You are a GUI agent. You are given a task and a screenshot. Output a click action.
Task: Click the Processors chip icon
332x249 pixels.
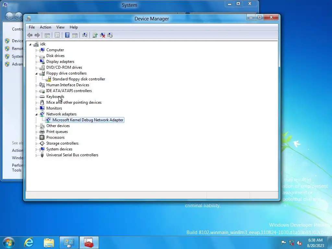point(42,137)
